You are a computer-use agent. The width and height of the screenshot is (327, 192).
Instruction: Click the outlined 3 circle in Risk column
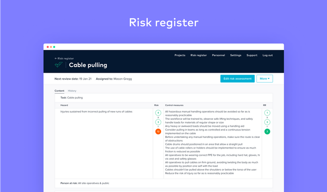tap(158, 122)
